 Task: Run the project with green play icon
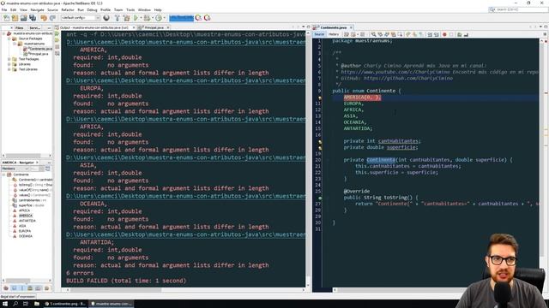[x=136, y=18]
